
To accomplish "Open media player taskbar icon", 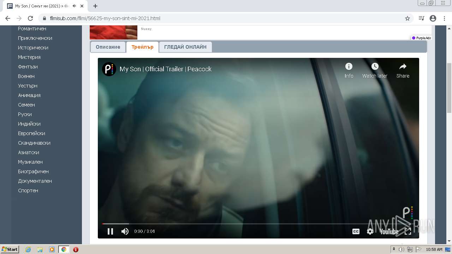I will (52, 249).
